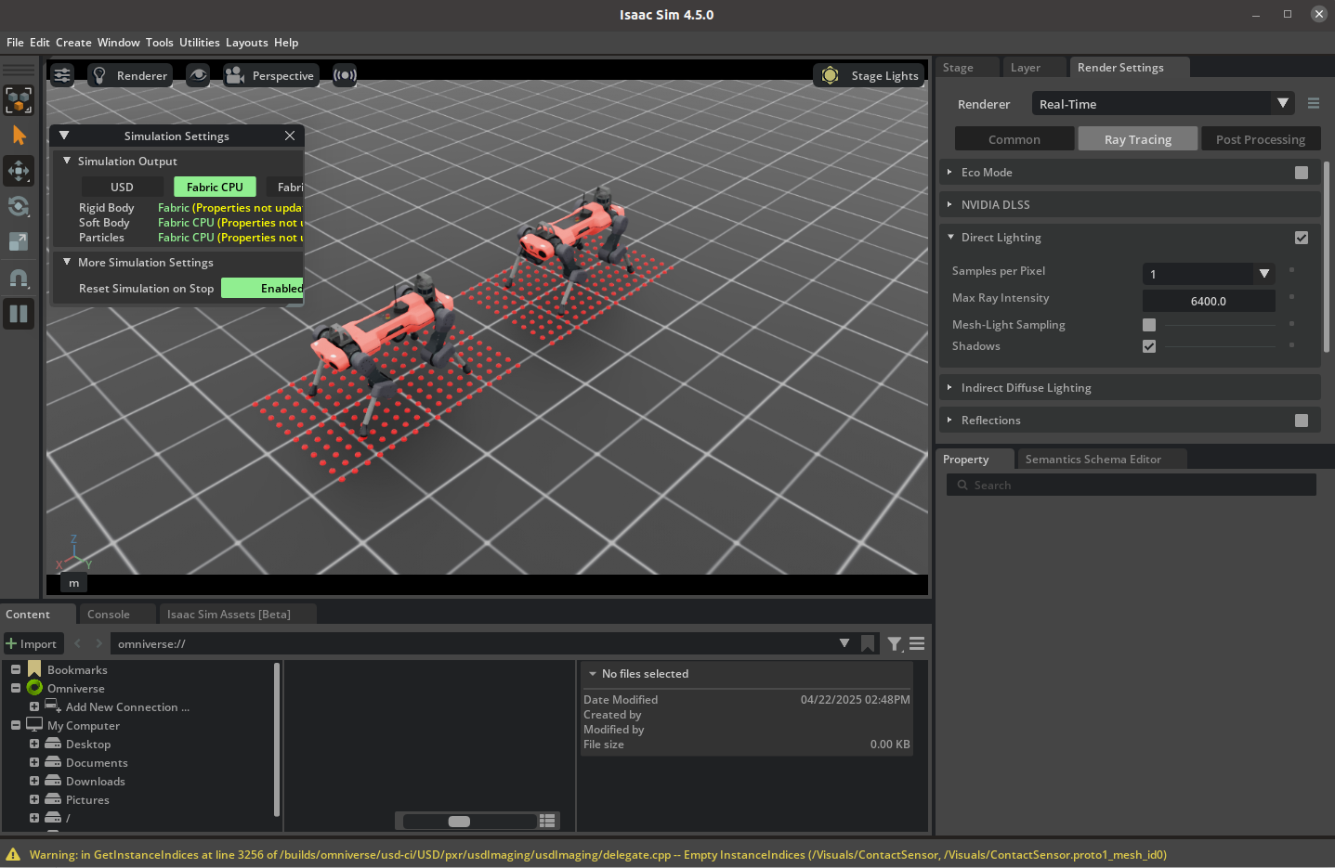Screen dimensions: 1335x868
Task: Expand the Reflections section
Action: 949,420
